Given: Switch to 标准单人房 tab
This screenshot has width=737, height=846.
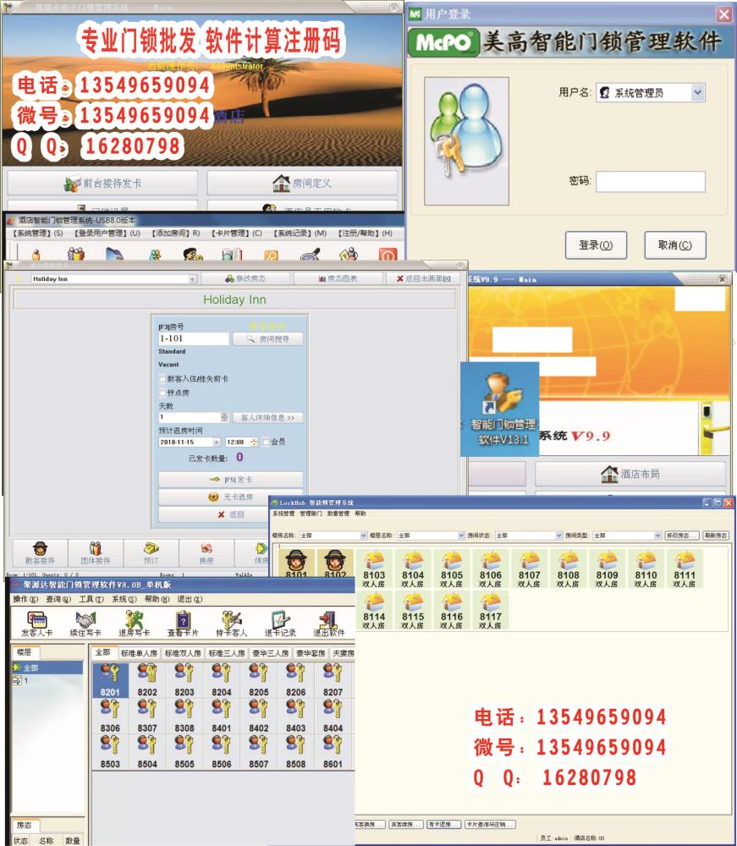Looking at the screenshot, I should (x=140, y=653).
